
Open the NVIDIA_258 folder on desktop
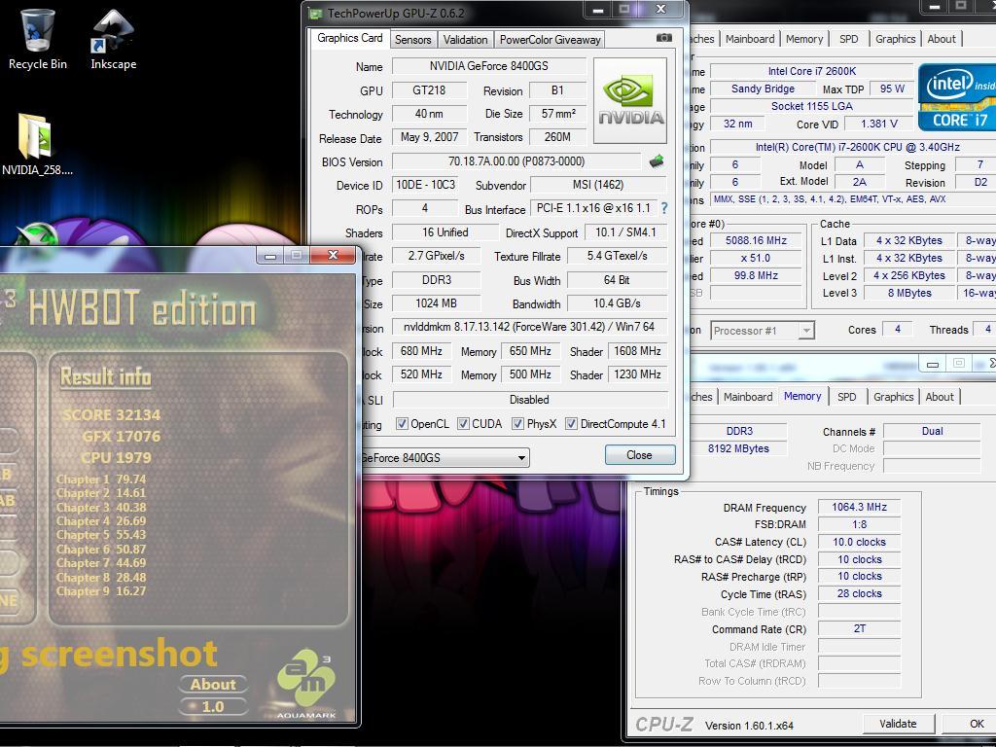pyautogui.click(x=36, y=144)
